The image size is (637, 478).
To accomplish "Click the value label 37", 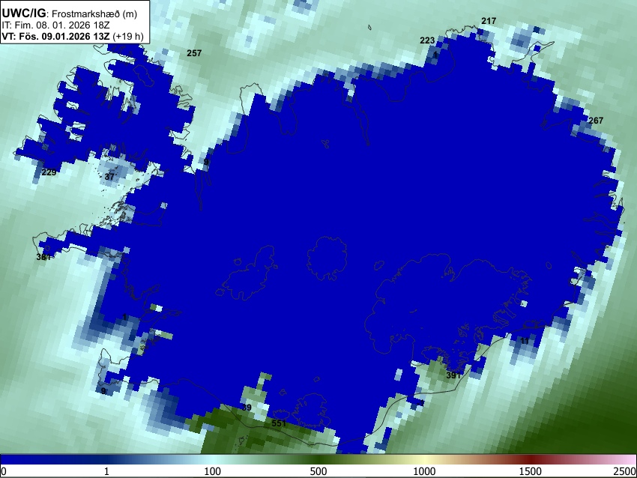I will (109, 177).
